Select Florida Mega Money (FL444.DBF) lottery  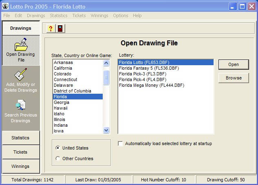(x=166, y=85)
